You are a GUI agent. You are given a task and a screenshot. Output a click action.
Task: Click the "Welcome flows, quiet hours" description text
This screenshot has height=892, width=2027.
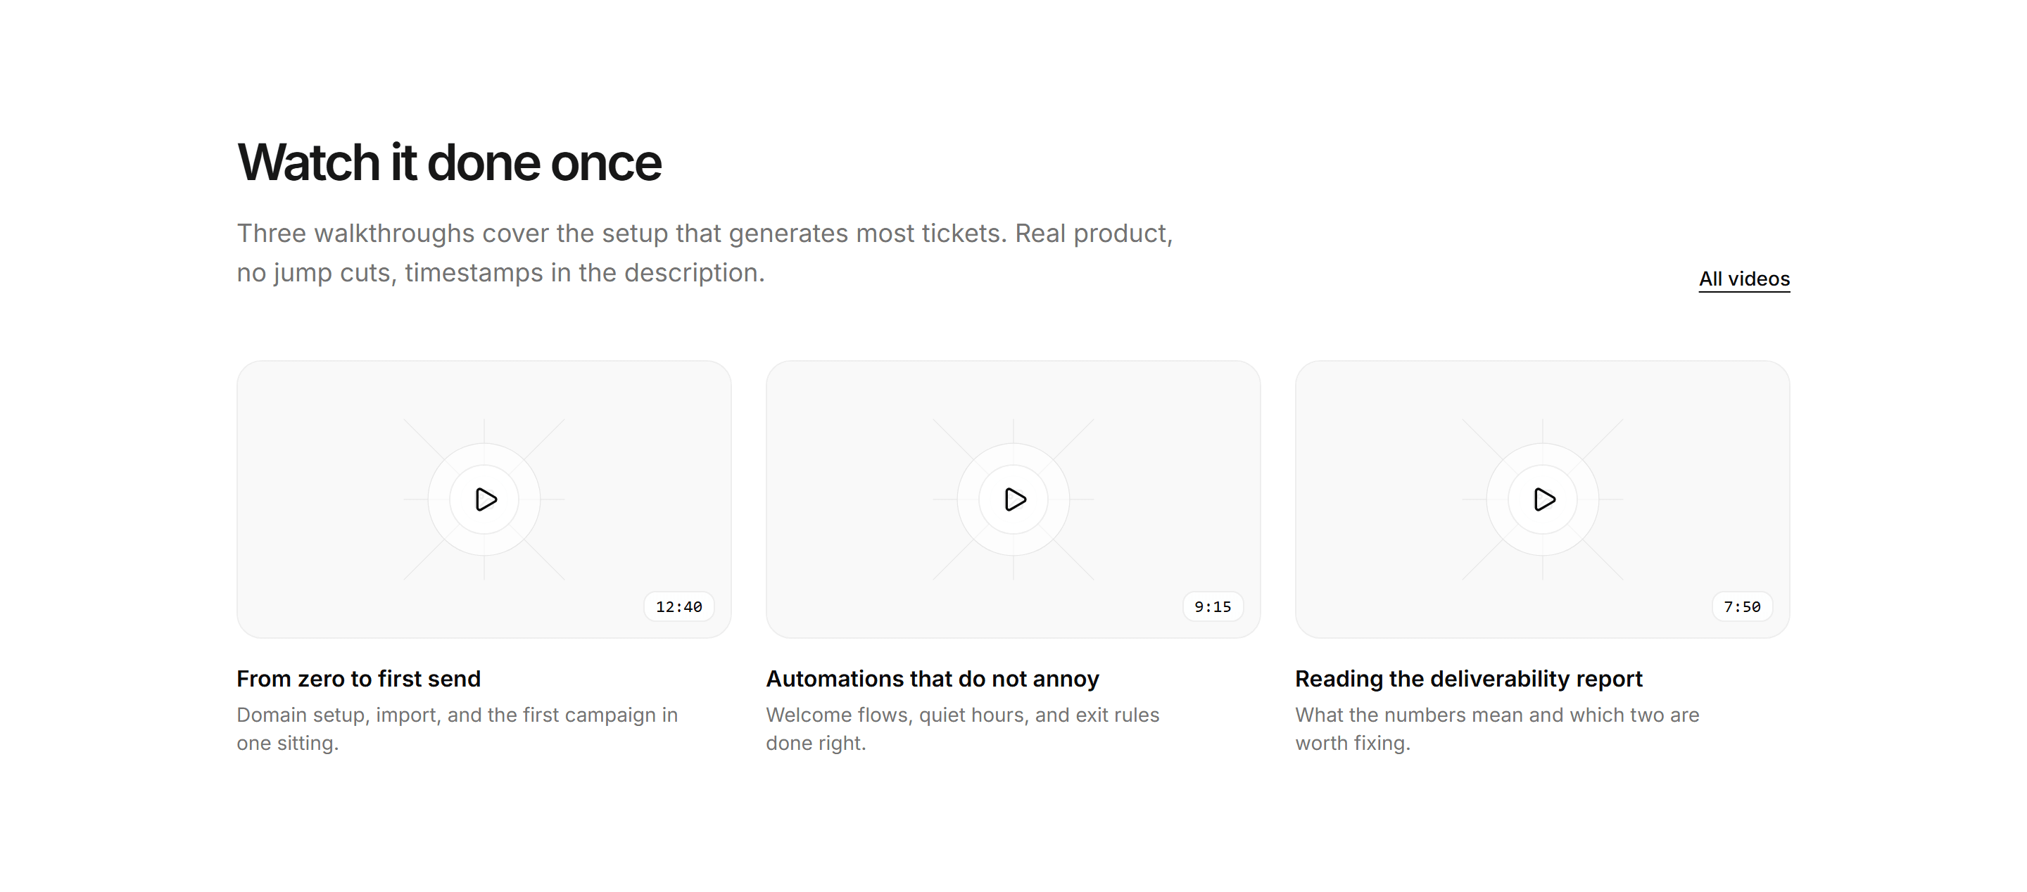[962, 728]
